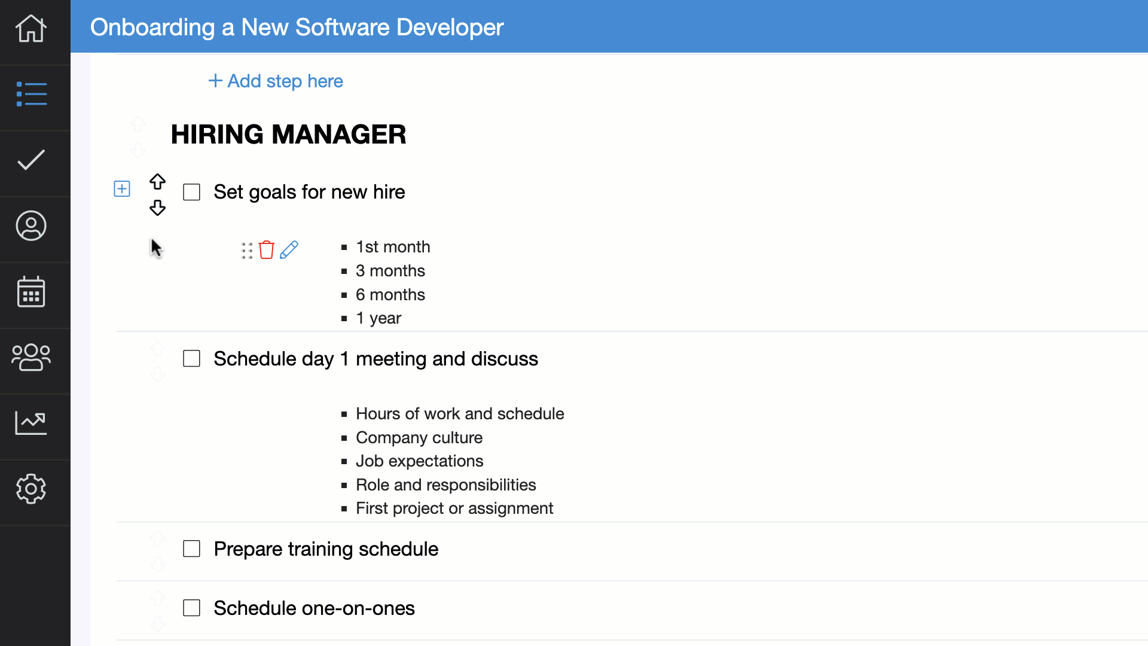The image size is (1148, 646).
Task: Check 'Schedule day 1 meeting and discuss' checkbox
Action: point(191,358)
